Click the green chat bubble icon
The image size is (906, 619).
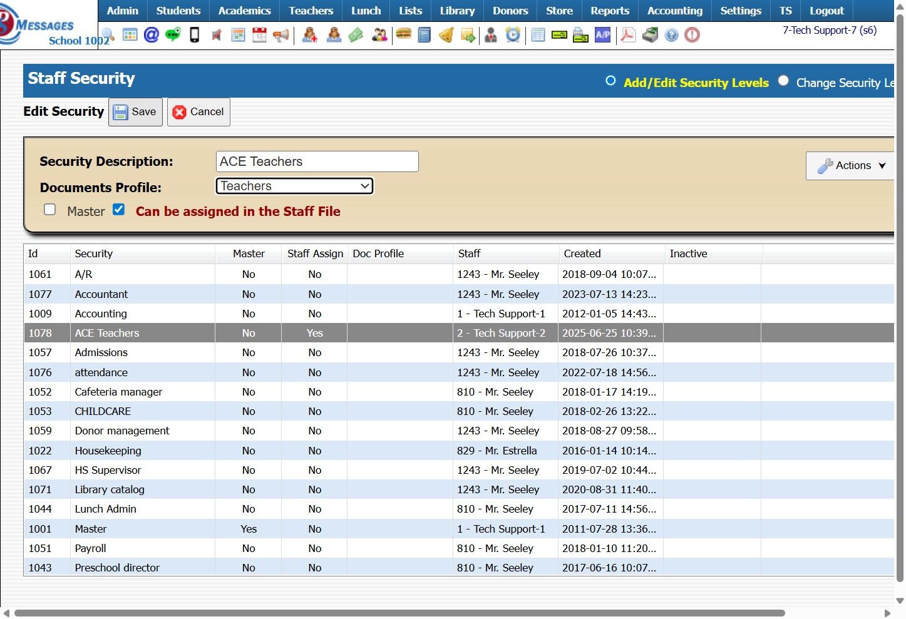point(173,35)
